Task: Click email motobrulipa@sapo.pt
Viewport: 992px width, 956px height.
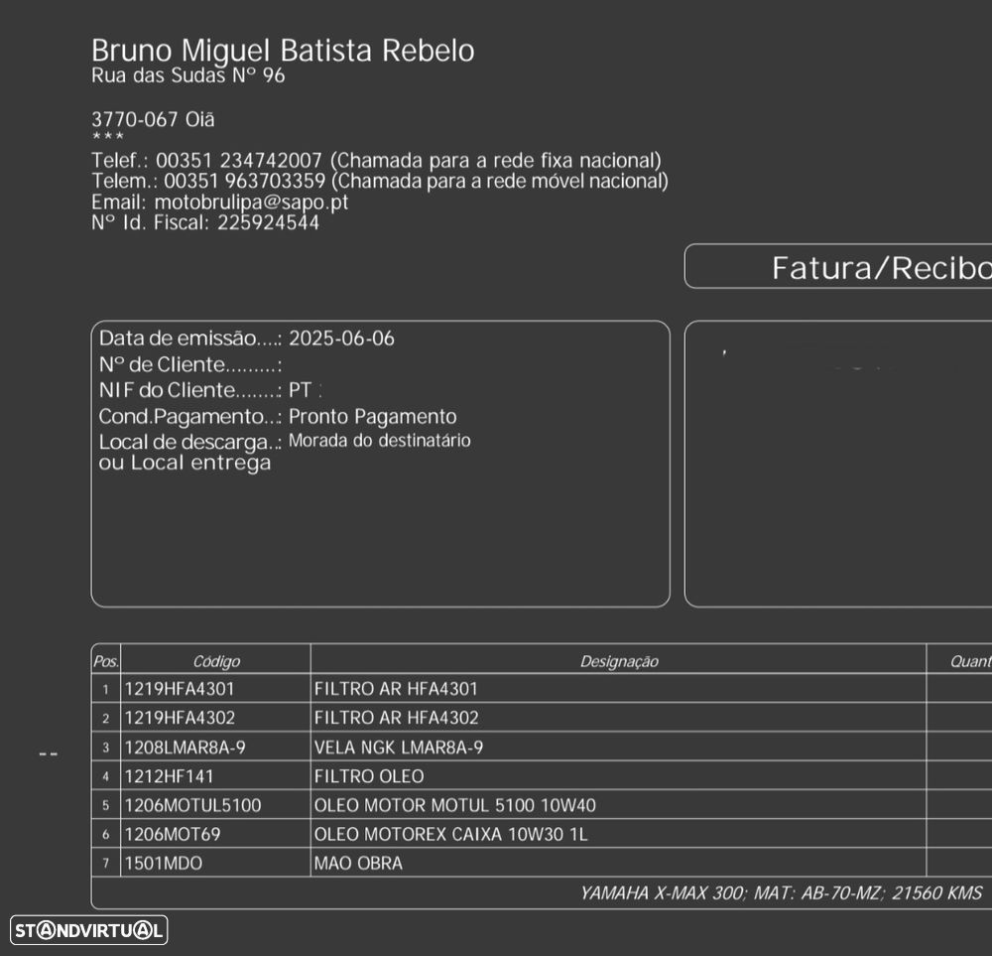Action: click(x=251, y=202)
